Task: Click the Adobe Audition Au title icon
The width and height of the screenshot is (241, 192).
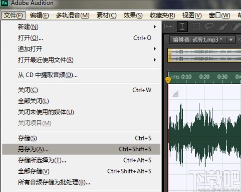Action: pos(4,3)
